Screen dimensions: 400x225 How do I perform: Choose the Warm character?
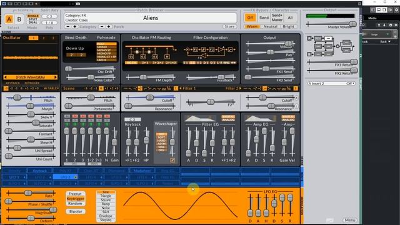[x=252, y=26]
